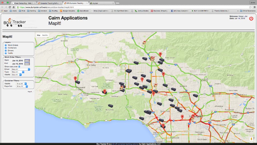Open the Google Analytics bookmark
The image size is (257, 145).
67,11
